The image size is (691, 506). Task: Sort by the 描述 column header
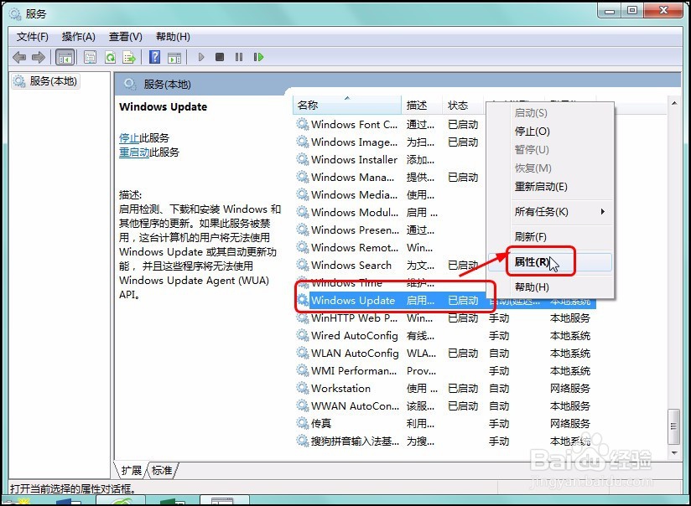pyautogui.click(x=421, y=106)
